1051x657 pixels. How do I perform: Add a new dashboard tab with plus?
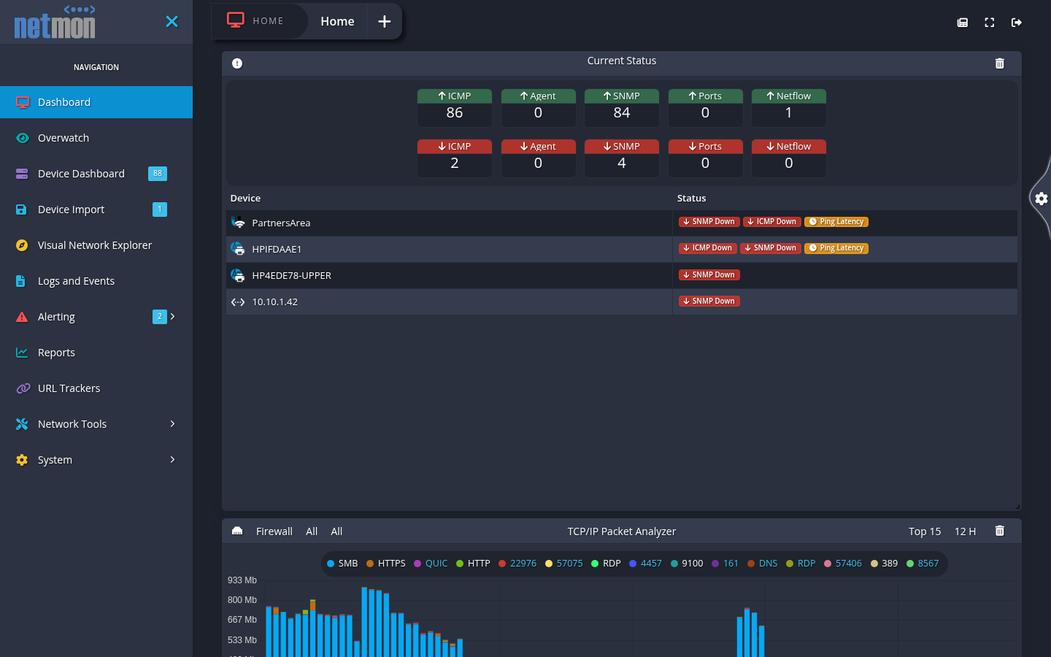(385, 22)
